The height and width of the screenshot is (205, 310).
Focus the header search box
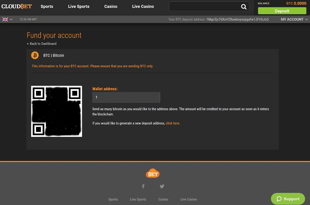pyautogui.click(x=209, y=7)
